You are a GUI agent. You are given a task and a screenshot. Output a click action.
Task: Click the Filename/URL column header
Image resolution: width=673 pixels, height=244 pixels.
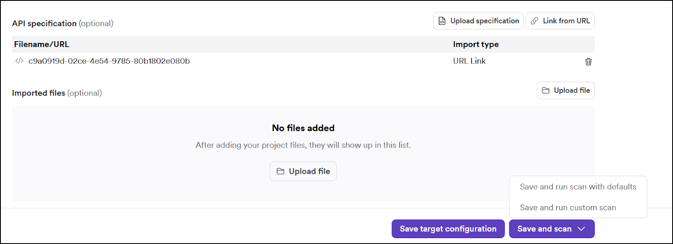[42, 44]
